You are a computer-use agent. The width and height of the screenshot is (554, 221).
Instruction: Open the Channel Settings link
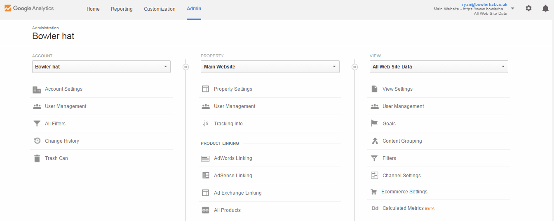click(x=401, y=176)
